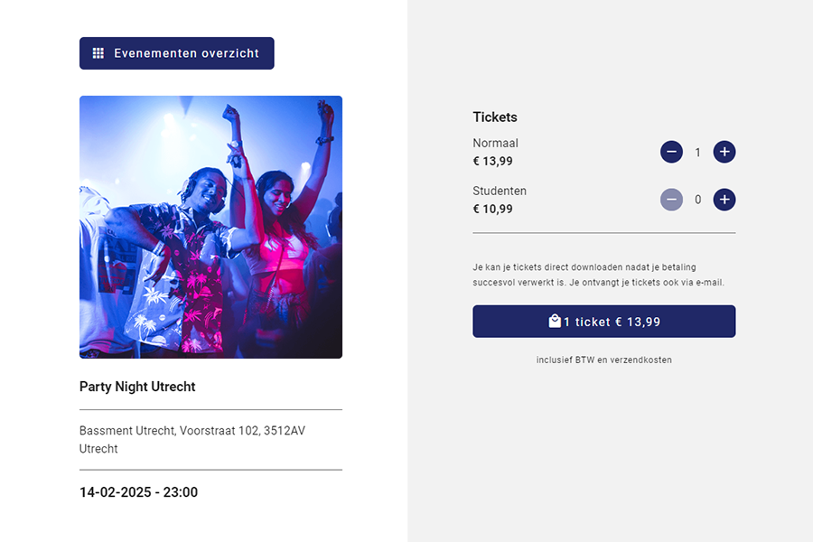Screen dimensions: 813x542
Task: Click the Normaal ticket quantity value
Action: coord(697,153)
